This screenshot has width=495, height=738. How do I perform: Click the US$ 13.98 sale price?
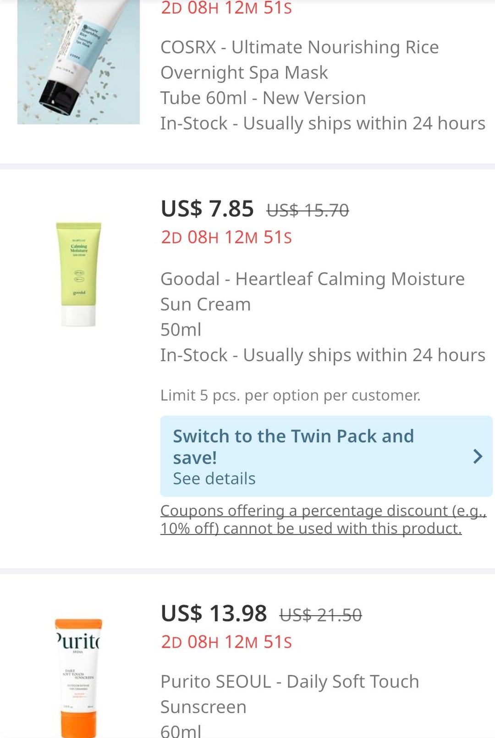(214, 613)
